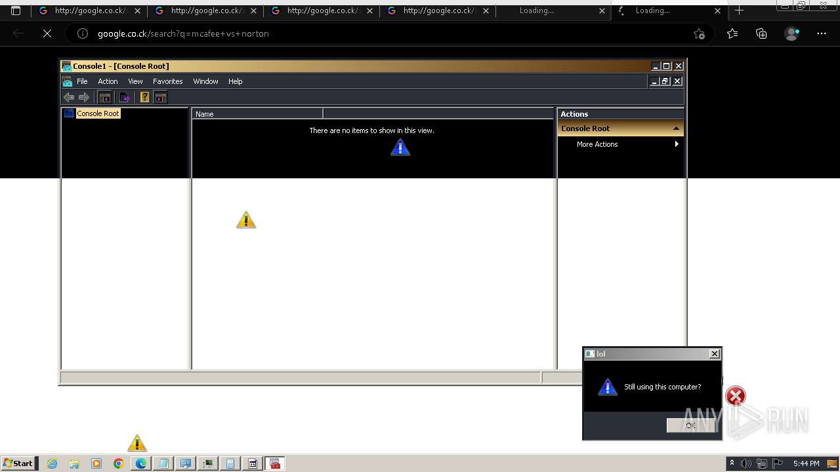This screenshot has height=472, width=840.
Task: Click the Edge tab actions menu icon
Action: tap(16, 10)
